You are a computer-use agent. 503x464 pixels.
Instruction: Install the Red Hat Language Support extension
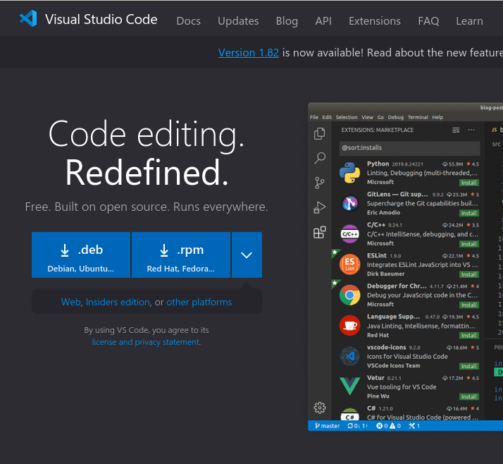469,336
